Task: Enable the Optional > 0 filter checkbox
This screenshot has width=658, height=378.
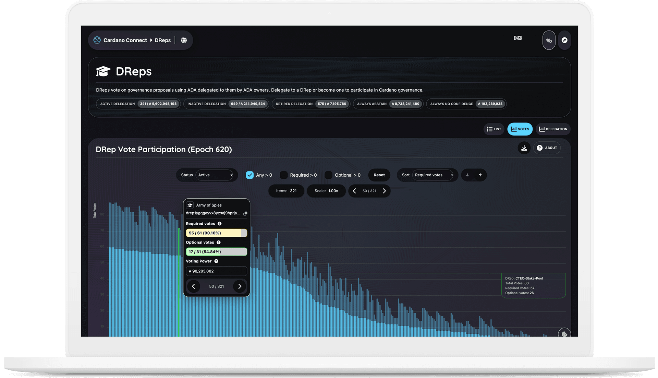Action: pyautogui.click(x=328, y=175)
